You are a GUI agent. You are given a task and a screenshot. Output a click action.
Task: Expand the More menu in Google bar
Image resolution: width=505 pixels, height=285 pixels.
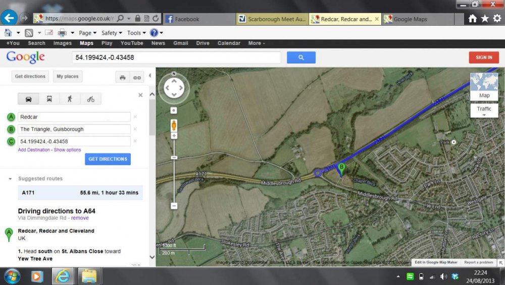click(257, 43)
